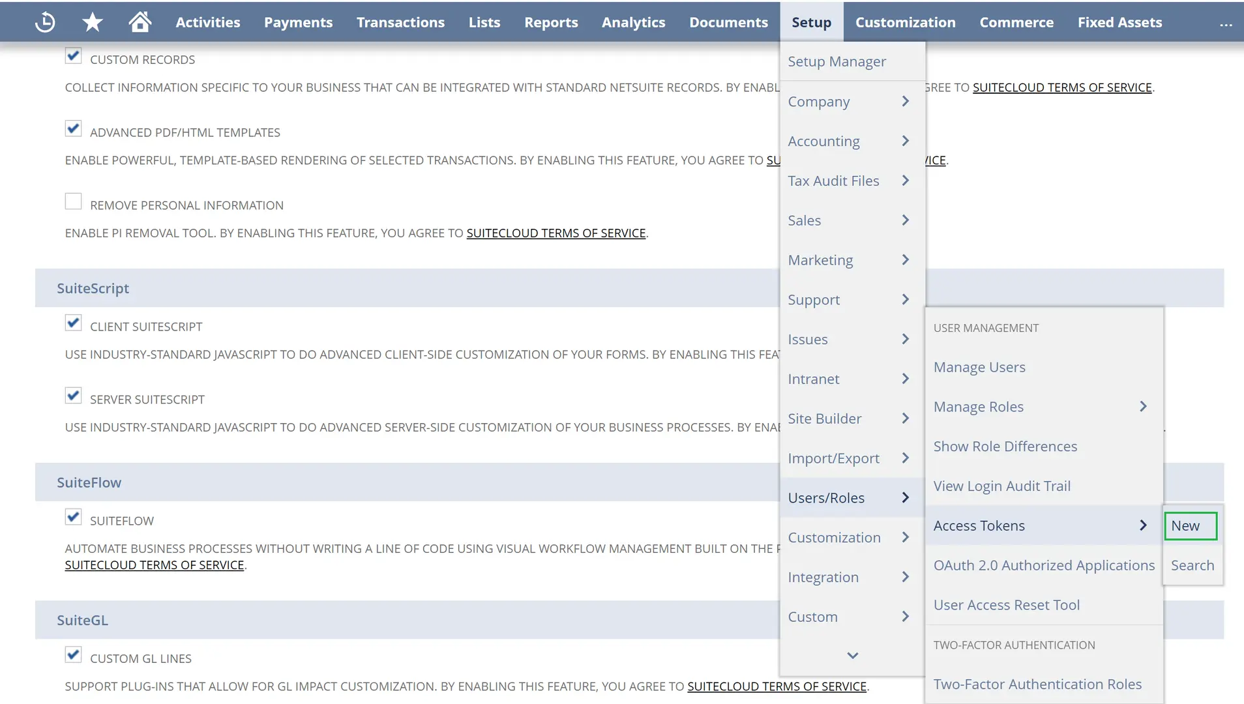Open the Payments menu

(x=299, y=22)
